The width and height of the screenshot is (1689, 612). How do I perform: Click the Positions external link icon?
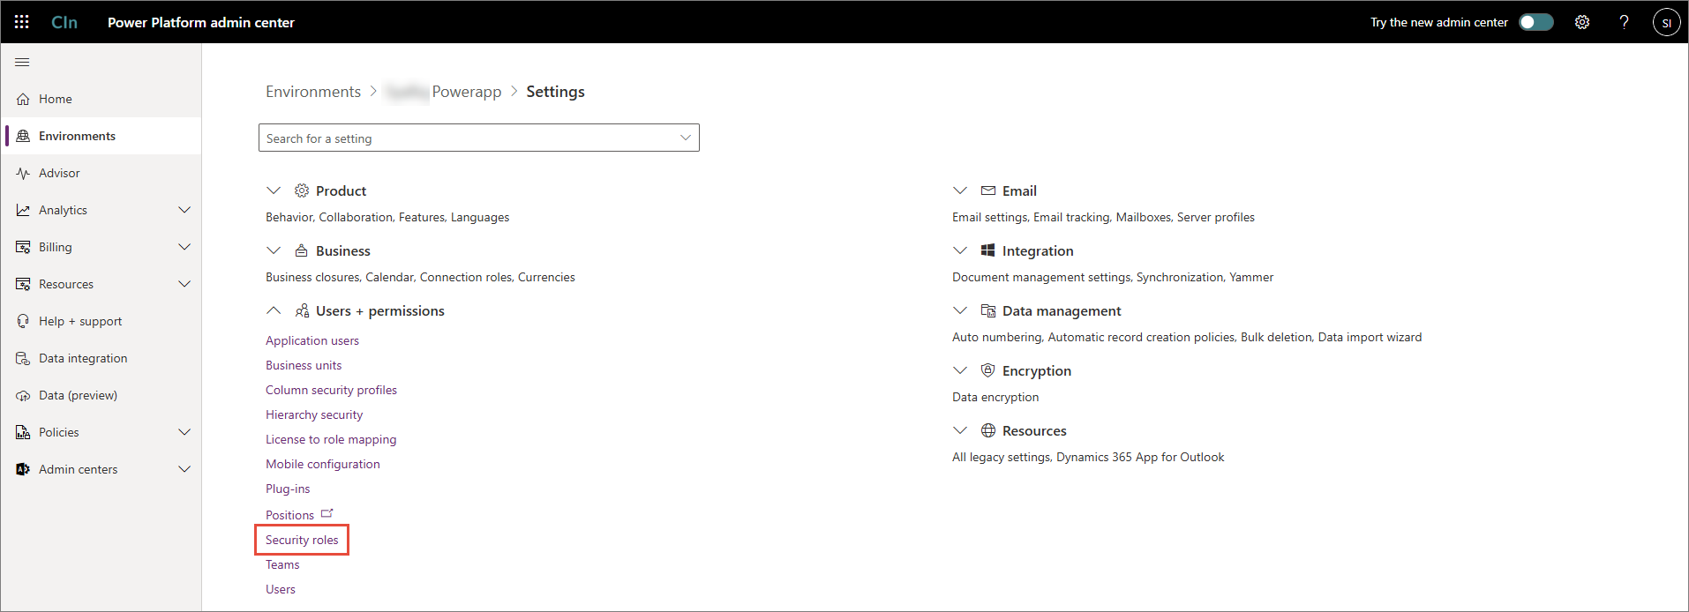(327, 513)
